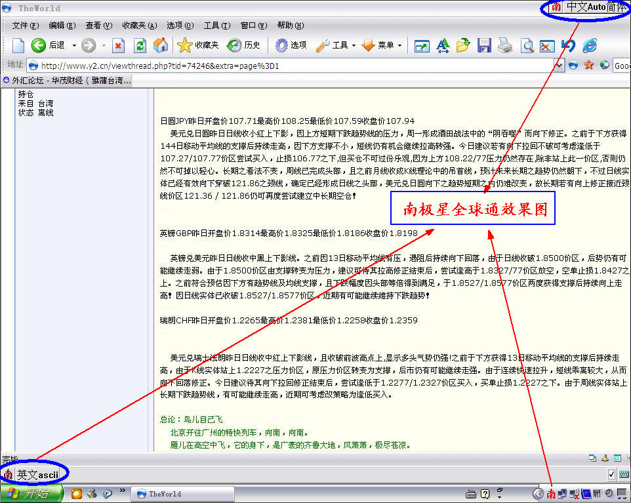631x503 pixels.
Task: Click the red 南 icon in system tray
Action: click(550, 493)
